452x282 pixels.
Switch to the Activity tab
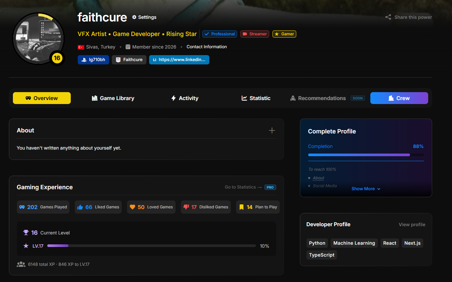(x=185, y=98)
